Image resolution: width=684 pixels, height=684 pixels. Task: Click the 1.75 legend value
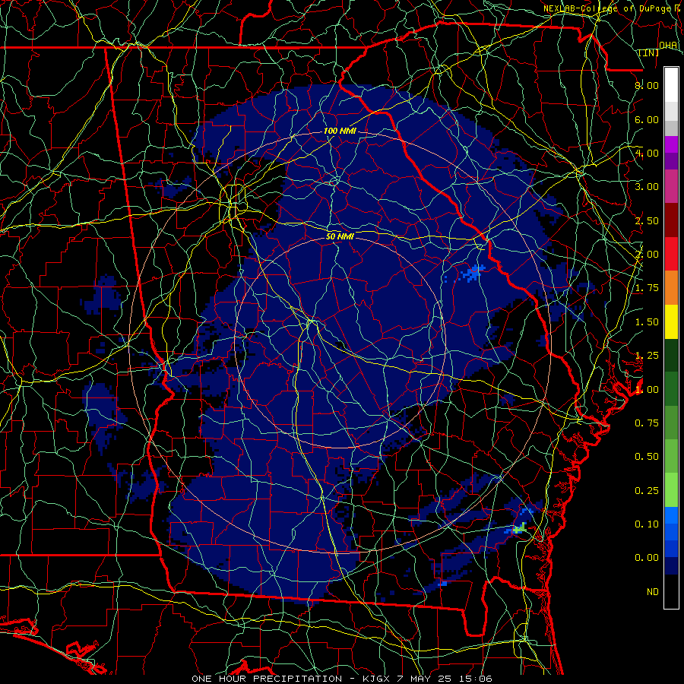647,288
